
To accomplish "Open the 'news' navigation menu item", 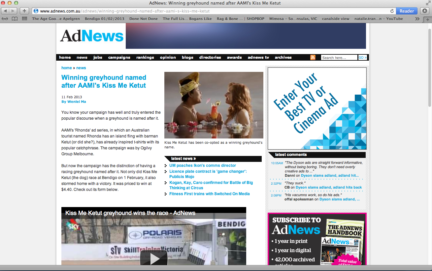I will coord(82,57).
